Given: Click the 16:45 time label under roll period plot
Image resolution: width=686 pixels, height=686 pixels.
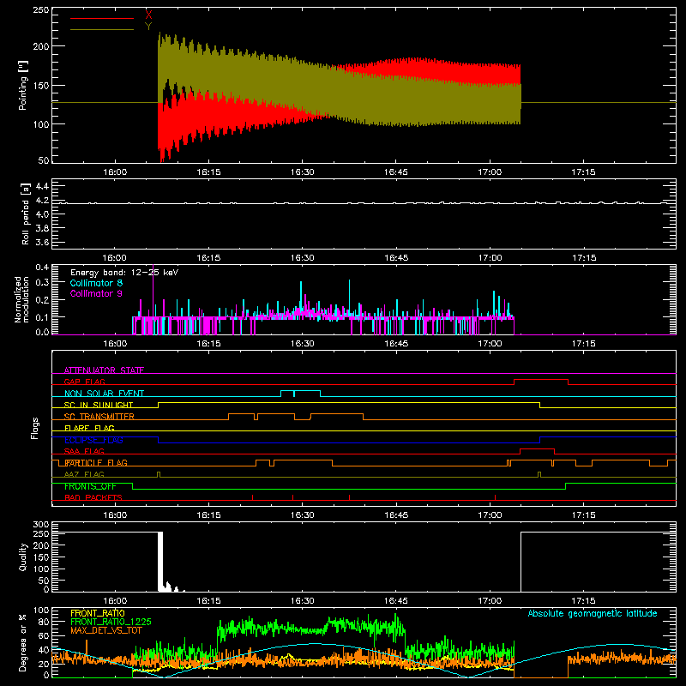Looking at the screenshot, I should [396, 258].
